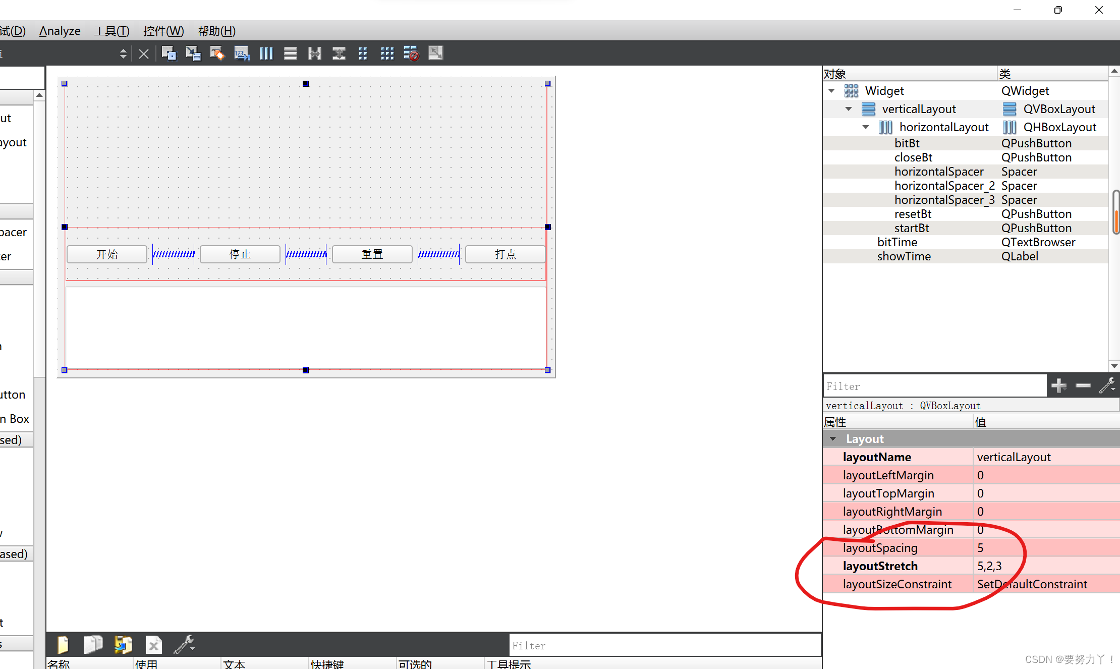
Task: Select startBt in object tree
Action: tap(911, 228)
